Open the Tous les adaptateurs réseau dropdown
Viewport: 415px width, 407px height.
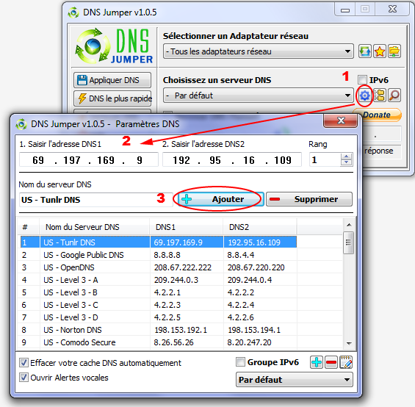coord(259,51)
